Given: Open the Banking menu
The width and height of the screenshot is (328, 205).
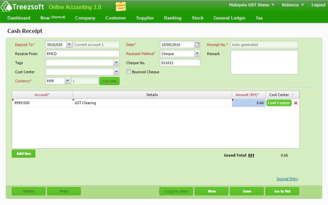Looking at the screenshot, I should (173, 18).
